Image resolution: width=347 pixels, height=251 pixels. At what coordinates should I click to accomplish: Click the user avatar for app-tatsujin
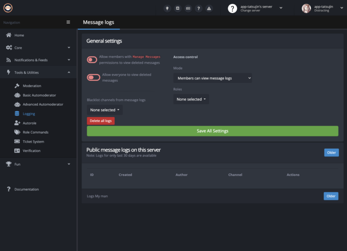click(x=306, y=8)
